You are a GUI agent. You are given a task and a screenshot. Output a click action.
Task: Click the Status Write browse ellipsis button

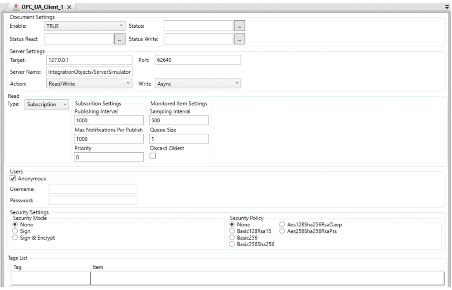pos(239,39)
